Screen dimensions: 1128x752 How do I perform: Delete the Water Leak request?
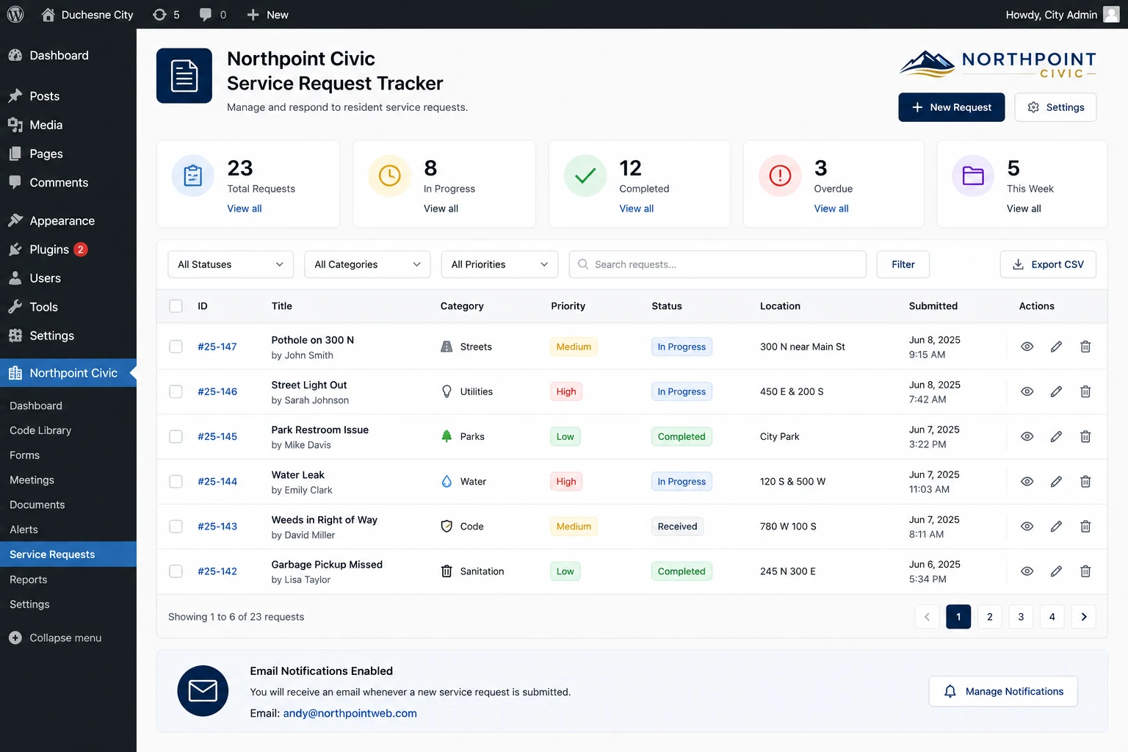[x=1085, y=482]
